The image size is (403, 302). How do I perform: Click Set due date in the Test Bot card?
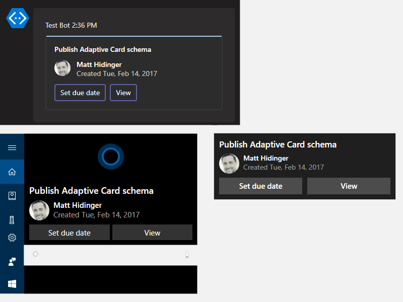[x=80, y=93]
